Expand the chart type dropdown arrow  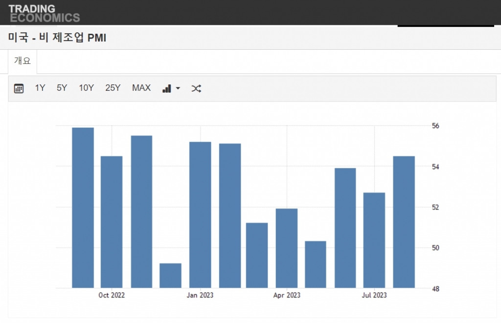[x=178, y=88]
